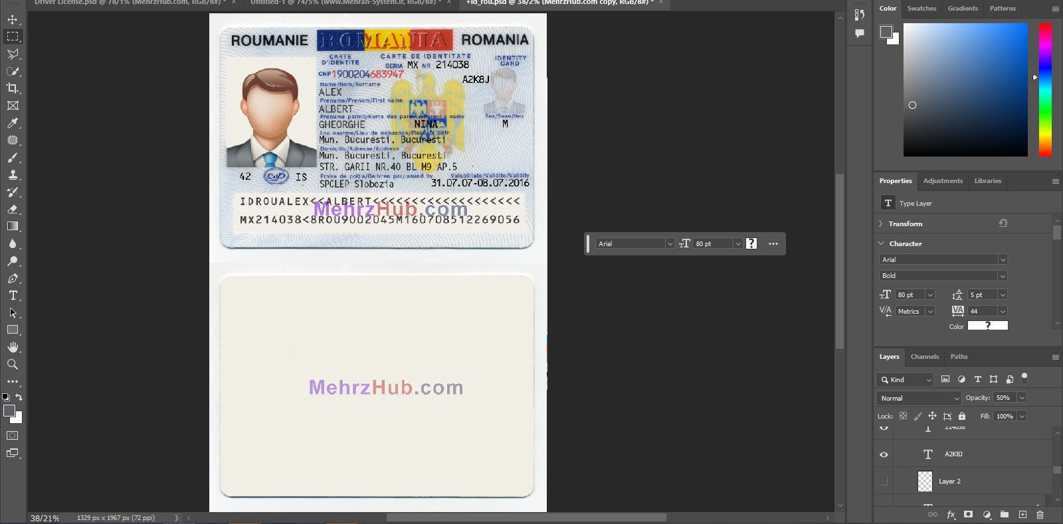Reset default foreground and background colors
Viewport: 1063px width, 524px height.
6,397
